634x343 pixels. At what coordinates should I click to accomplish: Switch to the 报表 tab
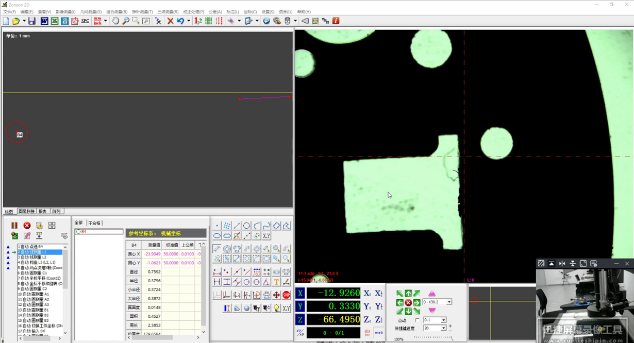(42, 211)
